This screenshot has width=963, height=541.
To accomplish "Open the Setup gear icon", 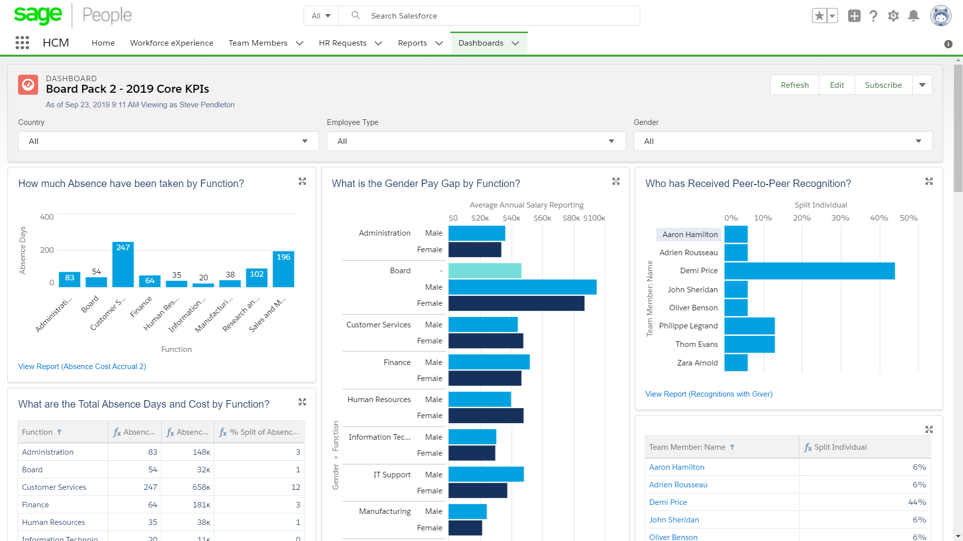I will tap(893, 16).
